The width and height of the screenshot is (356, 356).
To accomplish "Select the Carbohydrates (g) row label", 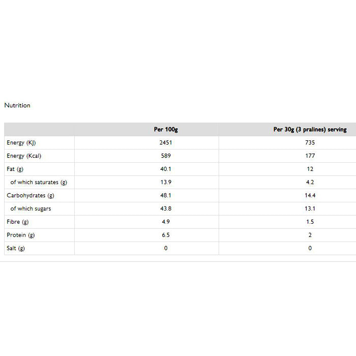I will (31, 196).
